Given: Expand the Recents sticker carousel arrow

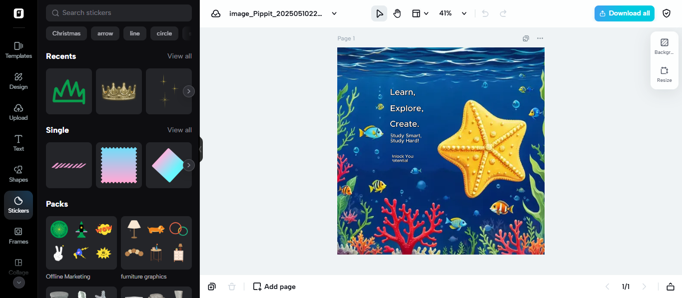Looking at the screenshot, I should (188, 91).
